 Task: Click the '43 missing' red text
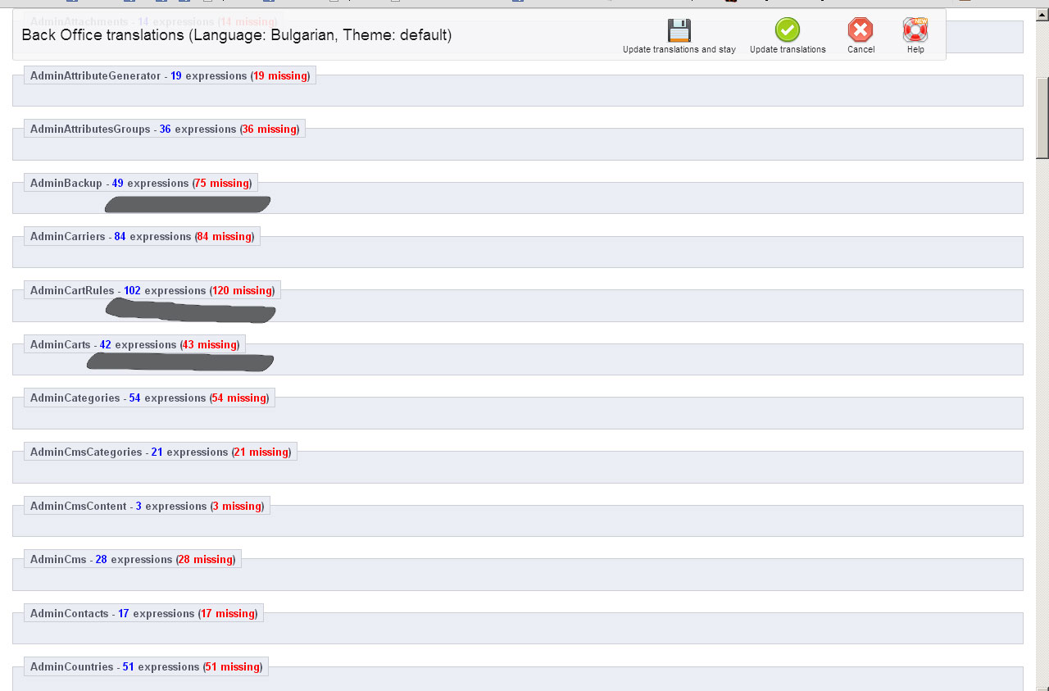point(210,344)
